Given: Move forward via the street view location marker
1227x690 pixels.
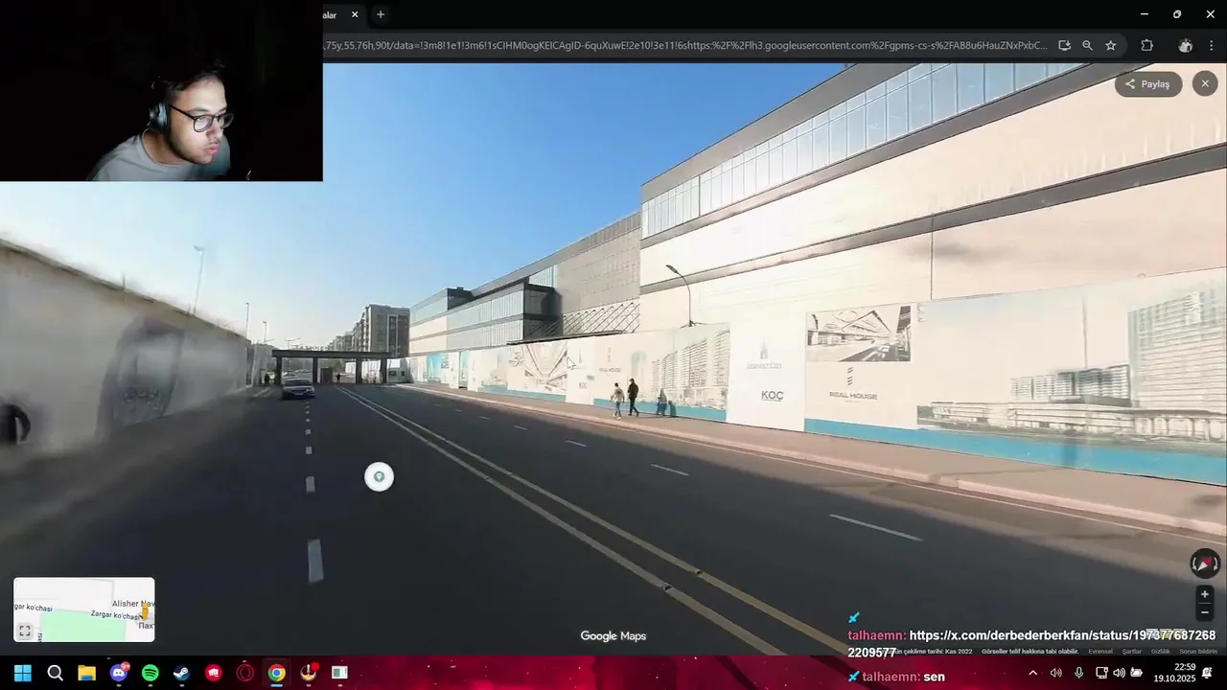Looking at the screenshot, I should pyautogui.click(x=379, y=477).
